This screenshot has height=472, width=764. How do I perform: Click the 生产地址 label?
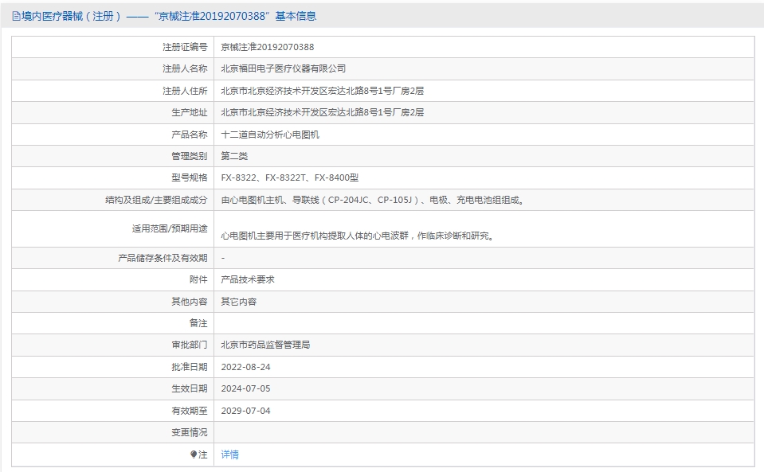(189, 112)
